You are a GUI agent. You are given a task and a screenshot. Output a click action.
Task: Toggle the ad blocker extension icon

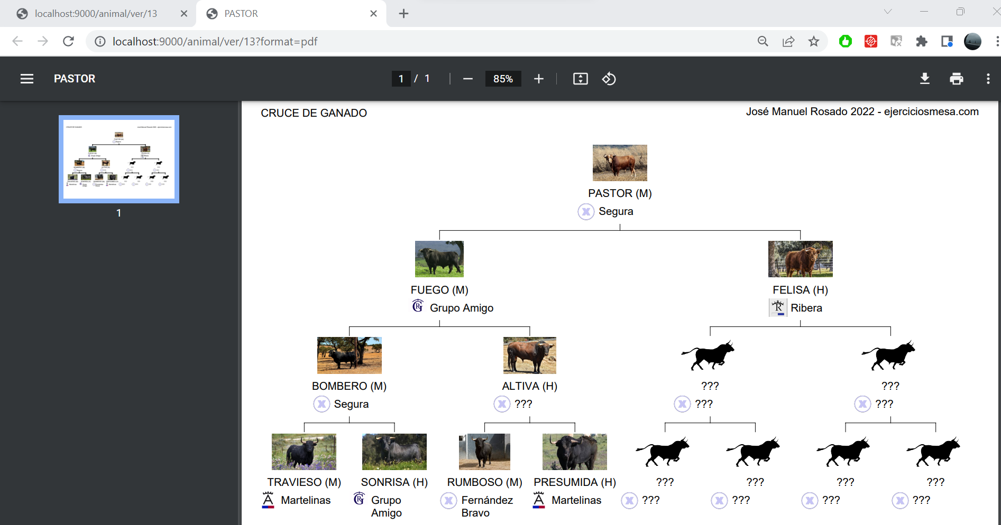coord(871,41)
